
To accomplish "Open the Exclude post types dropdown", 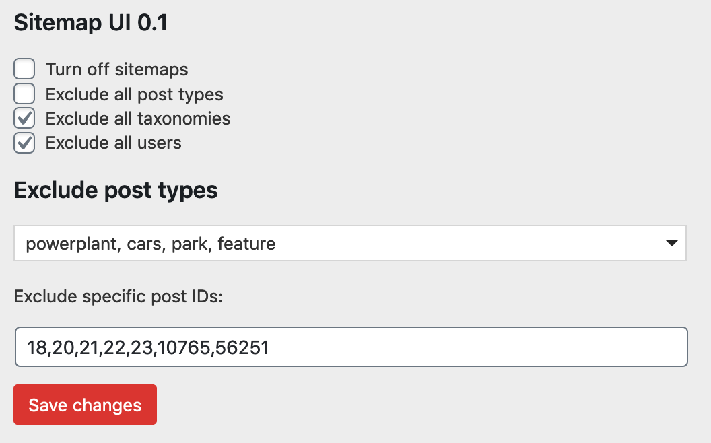I will tap(349, 243).
